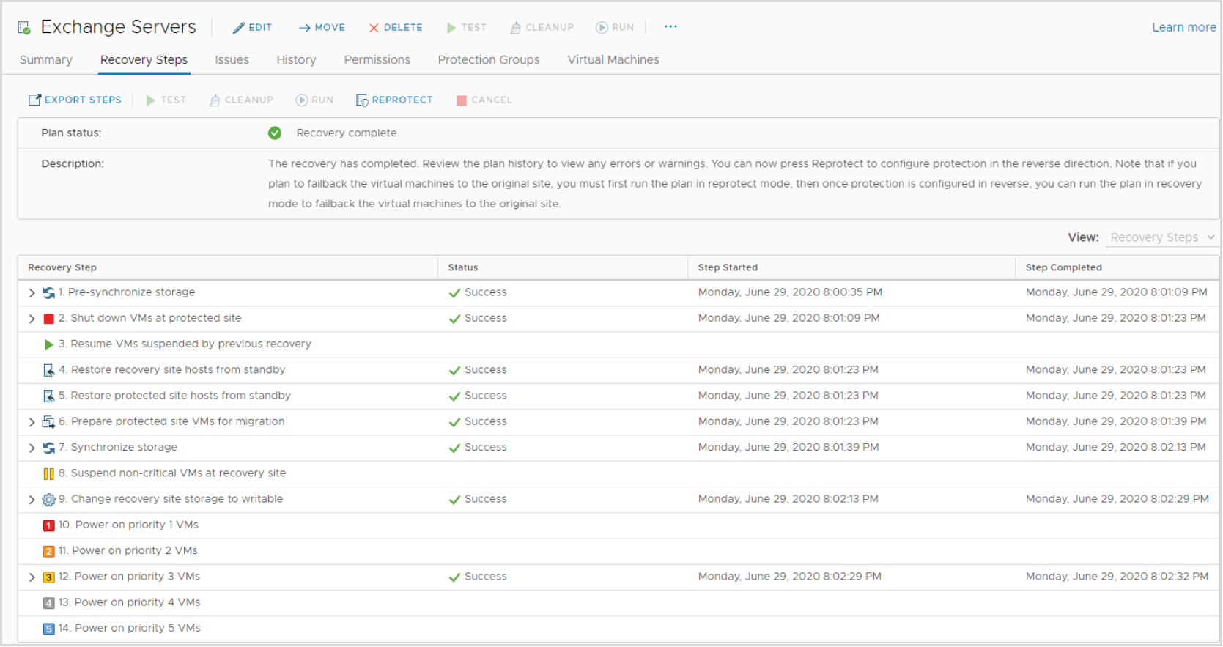Select the Recovery Steps tab

pos(144,60)
